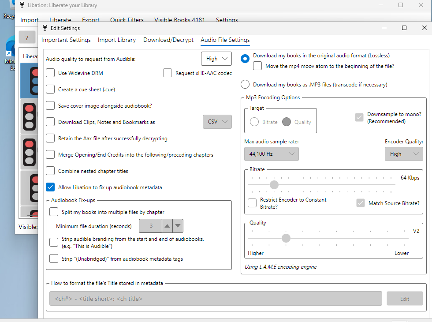Open the audio quality High dropdown
The image size is (432, 322).
[x=216, y=59]
